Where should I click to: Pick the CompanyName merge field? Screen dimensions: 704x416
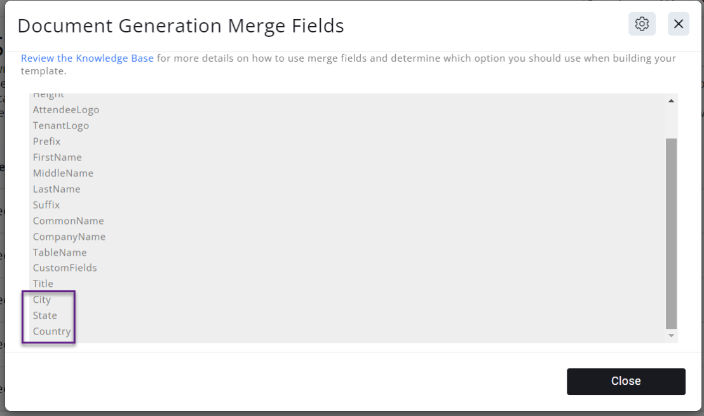tap(69, 237)
